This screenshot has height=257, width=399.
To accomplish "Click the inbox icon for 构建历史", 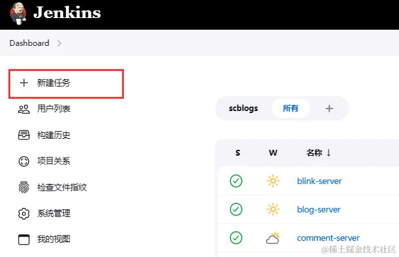I will click(x=24, y=135).
